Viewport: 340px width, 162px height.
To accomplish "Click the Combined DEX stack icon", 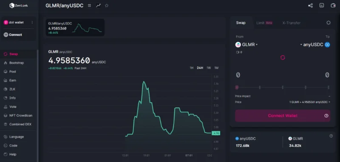I will 6,124.
